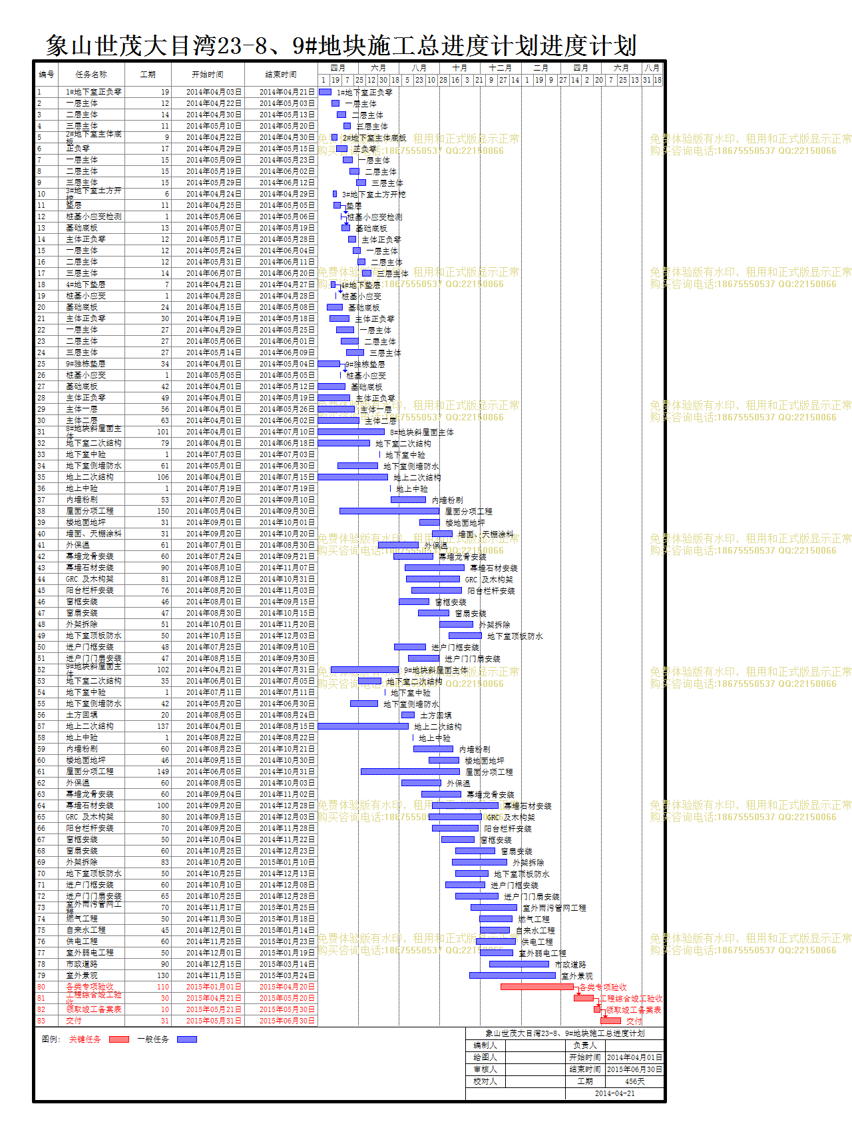852x1134 pixels.
Task: Click task name 3#地下室土方开挖 in row 10
Action: coord(94,194)
